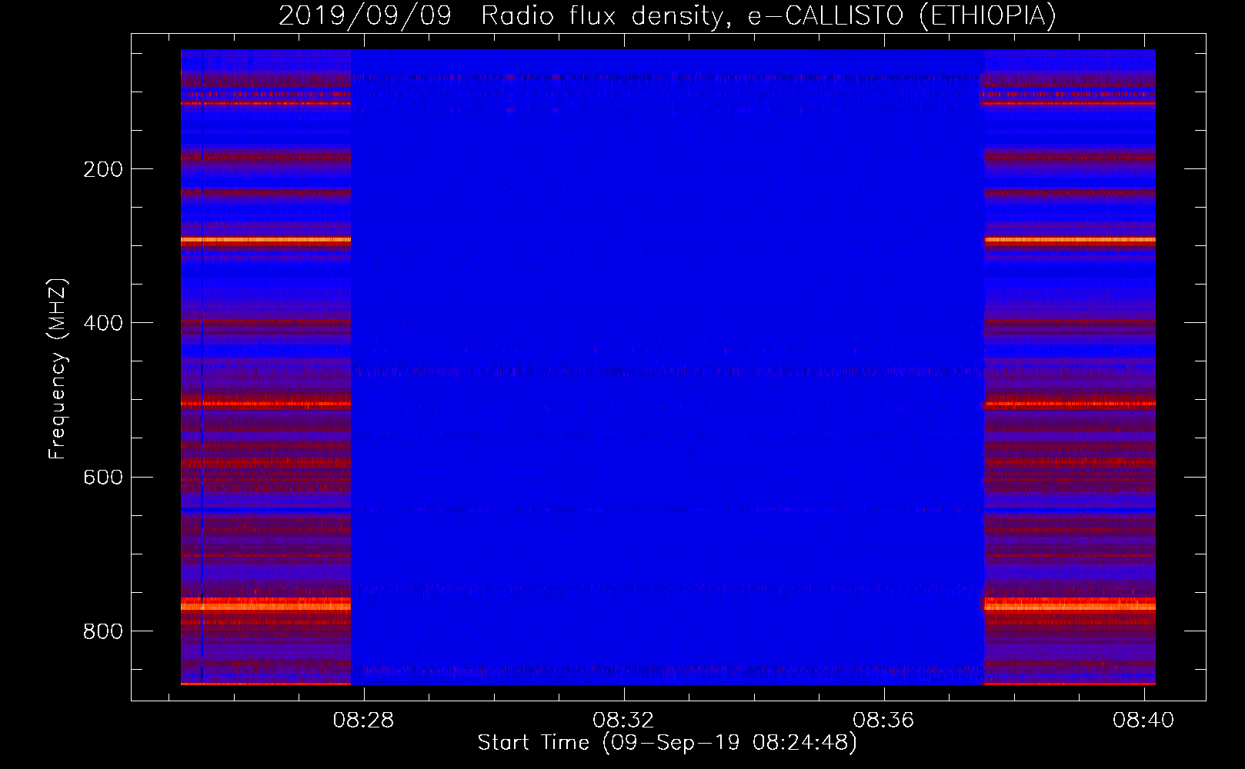This screenshot has width=1245, height=769.
Task: Click the 800 frequency axis label
Action: tap(103, 631)
